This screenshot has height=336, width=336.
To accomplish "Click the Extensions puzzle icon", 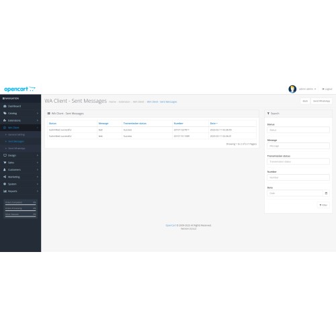I will click(5, 120).
